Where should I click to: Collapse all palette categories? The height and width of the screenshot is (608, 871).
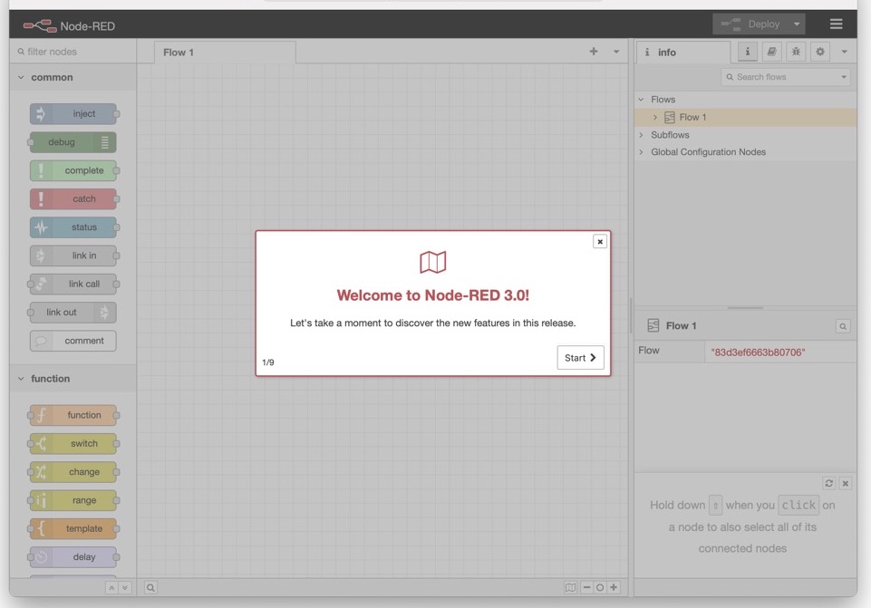(x=111, y=587)
